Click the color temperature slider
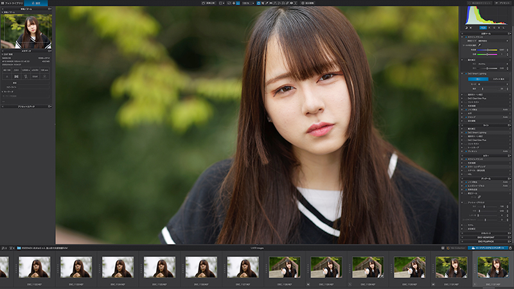The height and width of the screenshot is (289, 514). coord(487,50)
